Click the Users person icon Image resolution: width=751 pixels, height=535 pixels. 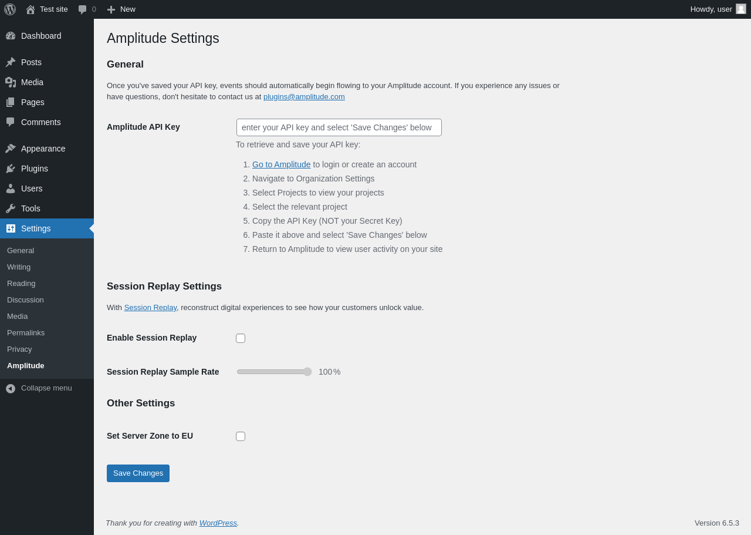coord(11,189)
